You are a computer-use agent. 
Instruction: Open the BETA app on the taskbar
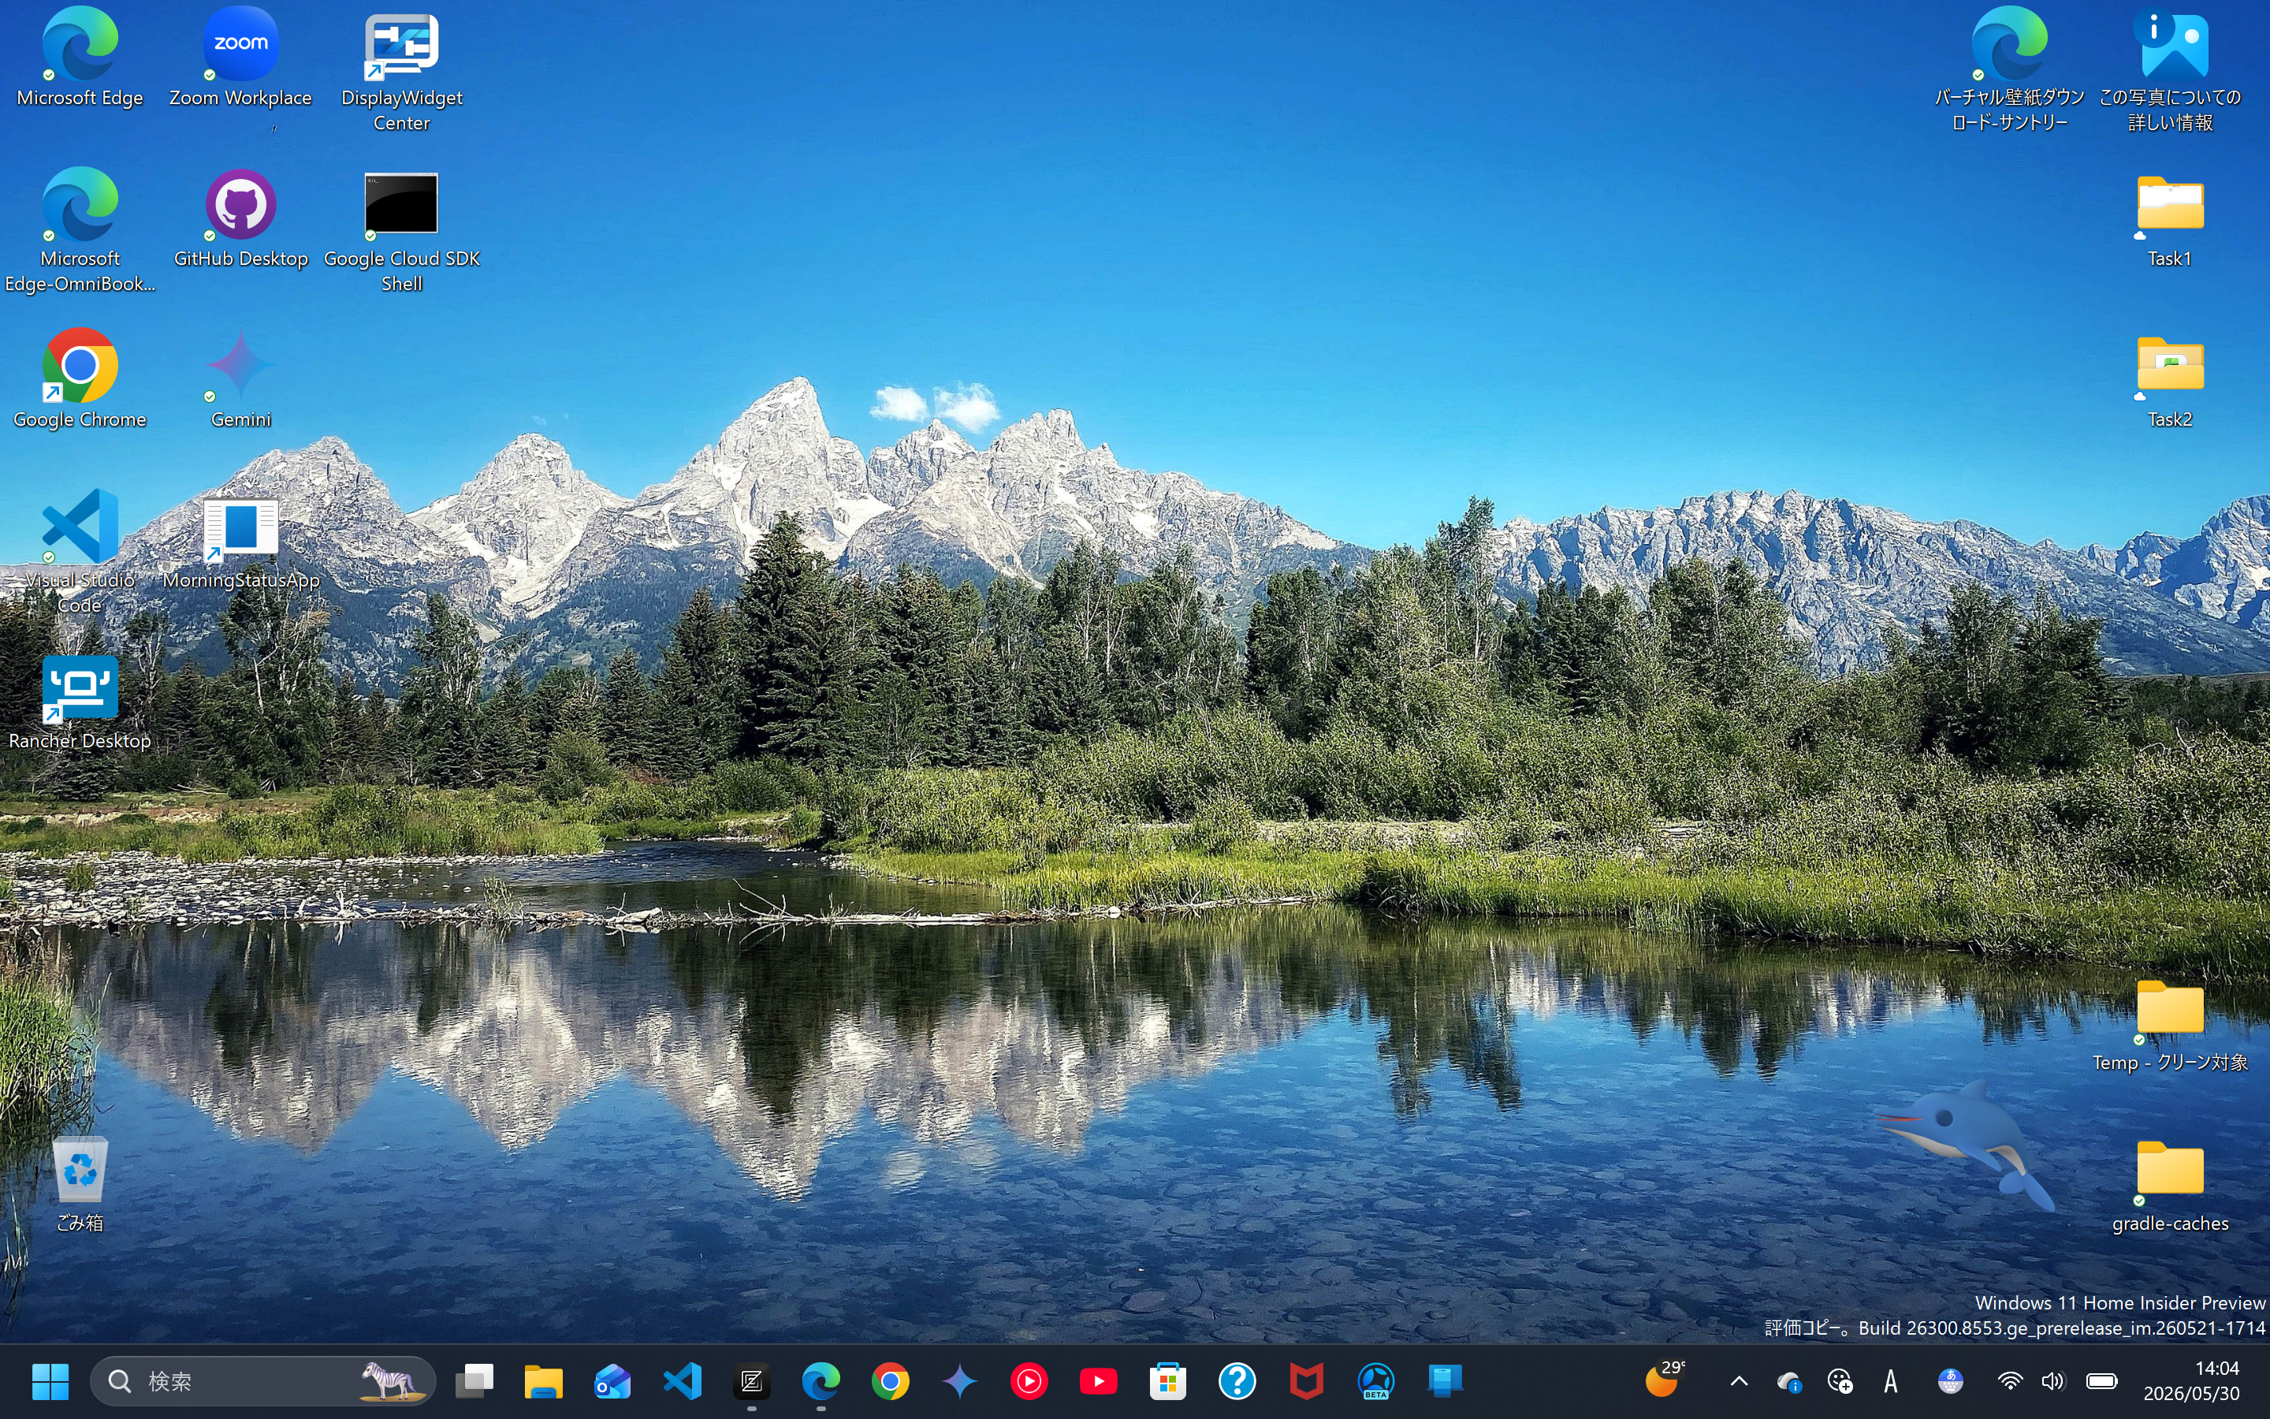(1376, 1380)
